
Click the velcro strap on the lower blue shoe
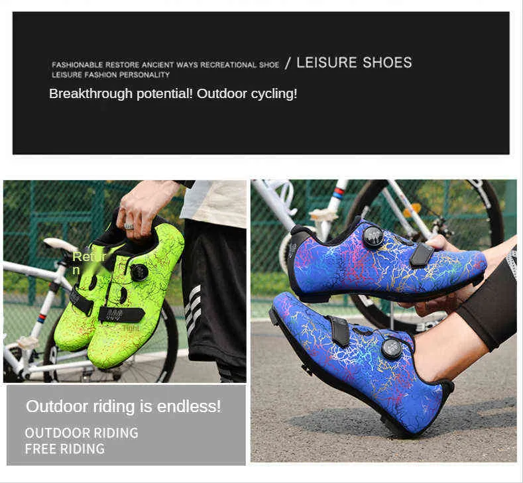coord(339,331)
